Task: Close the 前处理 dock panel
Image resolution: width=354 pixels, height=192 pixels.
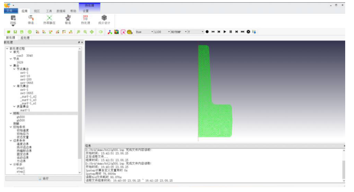Action: pyautogui.click(x=82, y=42)
